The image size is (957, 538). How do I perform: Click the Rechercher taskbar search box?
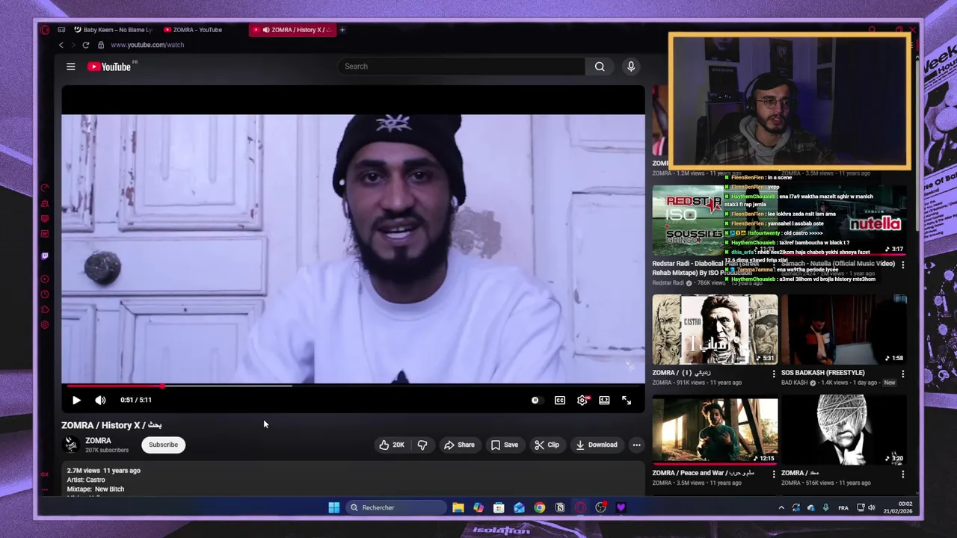coord(397,508)
